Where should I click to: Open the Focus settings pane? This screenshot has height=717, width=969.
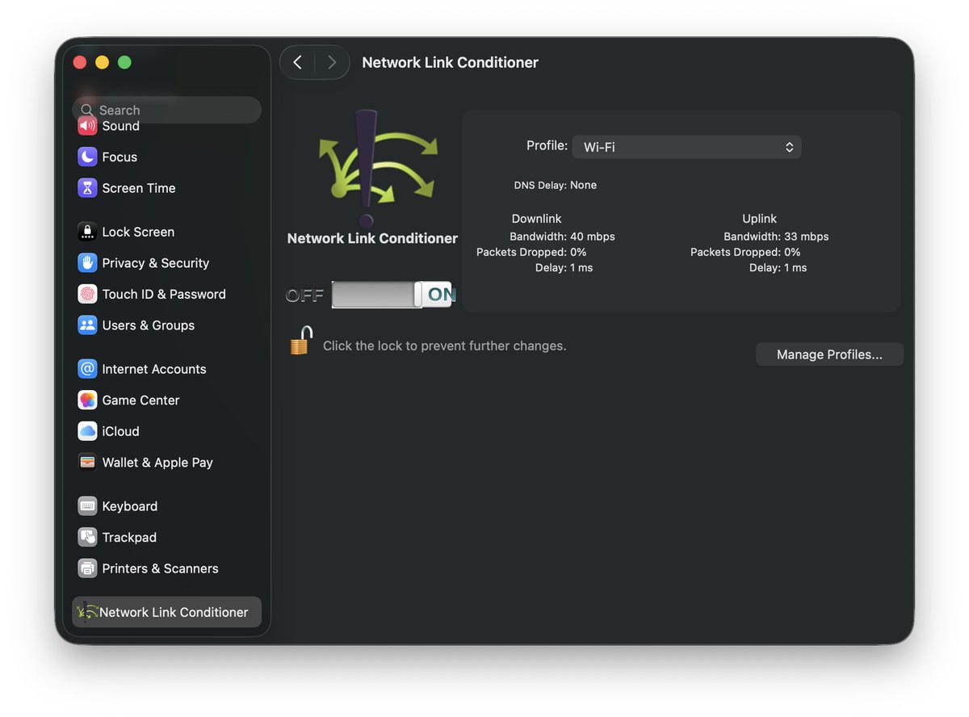[166, 157]
